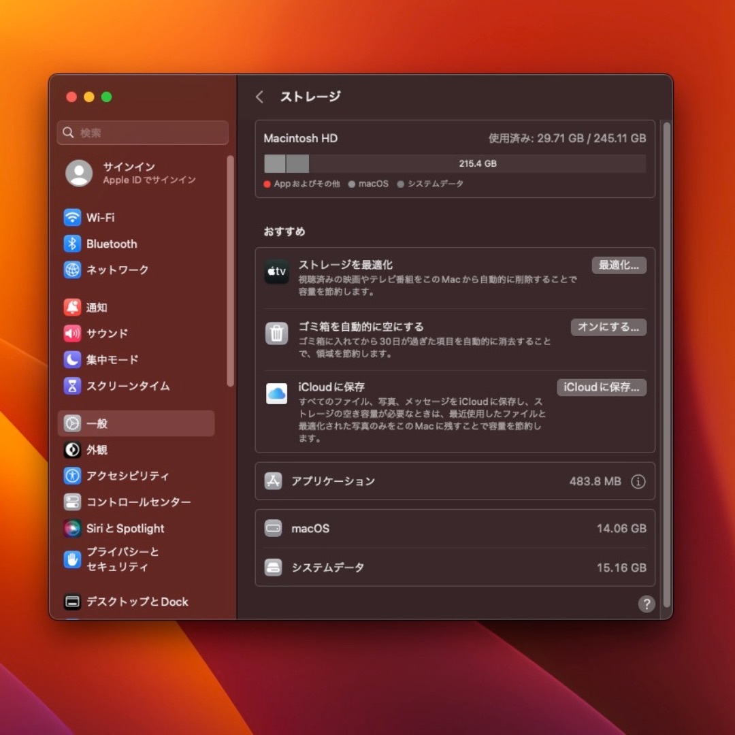
Task: Click the iCloud に保存... button
Action: (x=602, y=388)
